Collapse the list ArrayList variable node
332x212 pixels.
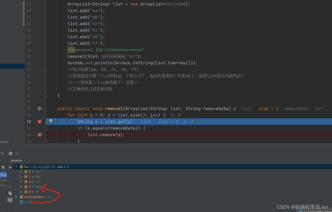16,167
